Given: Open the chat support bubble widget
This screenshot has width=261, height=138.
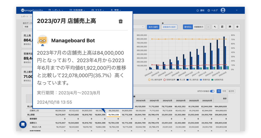Looking at the screenshot, I should click(x=23, y=124).
